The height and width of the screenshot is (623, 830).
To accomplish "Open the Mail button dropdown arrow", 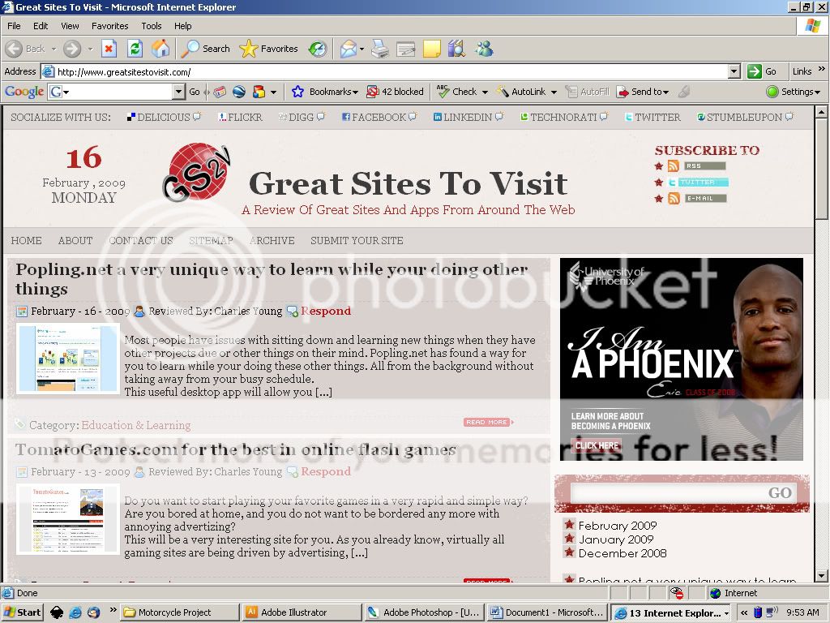I will 362,49.
